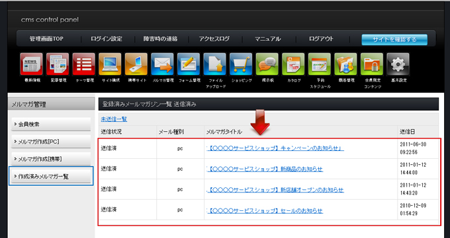This screenshot has width=450, height=238.
Task: Open the mobile site (携帯サイト) icon
Action: 136,64
